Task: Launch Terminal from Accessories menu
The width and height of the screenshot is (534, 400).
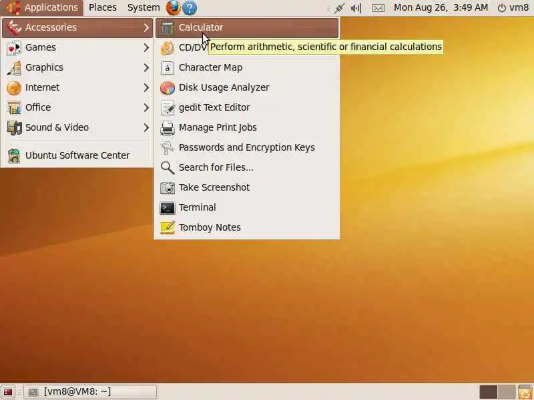Action: point(247,207)
